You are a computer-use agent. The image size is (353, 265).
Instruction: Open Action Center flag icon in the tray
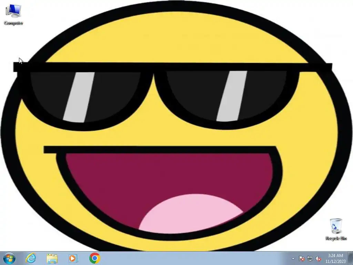(x=301, y=258)
